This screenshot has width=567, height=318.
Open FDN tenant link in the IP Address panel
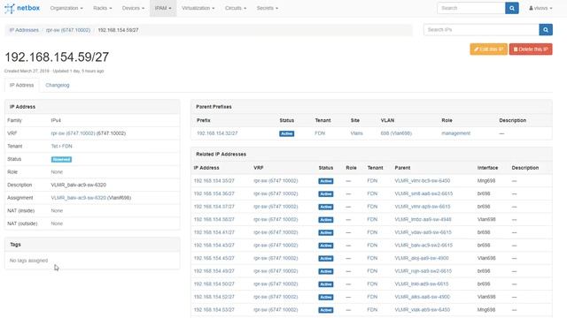67,147
